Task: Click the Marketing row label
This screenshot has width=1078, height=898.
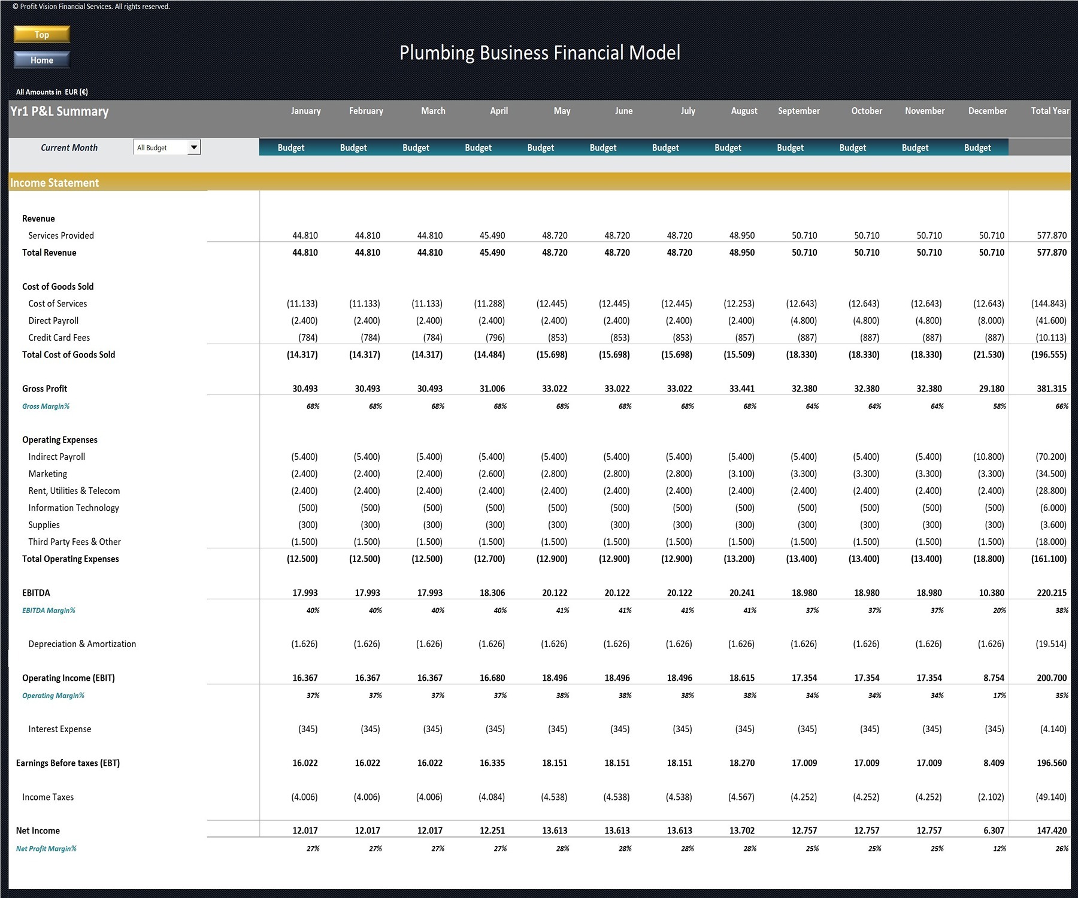Action: tap(47, 474)
